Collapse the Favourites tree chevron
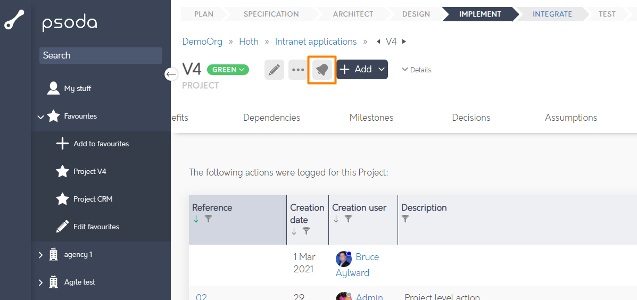 [x=40, y=117]
